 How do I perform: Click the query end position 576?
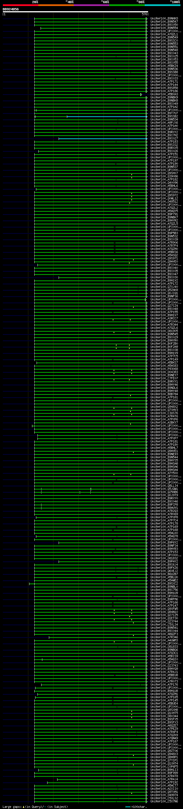[144, 14]
